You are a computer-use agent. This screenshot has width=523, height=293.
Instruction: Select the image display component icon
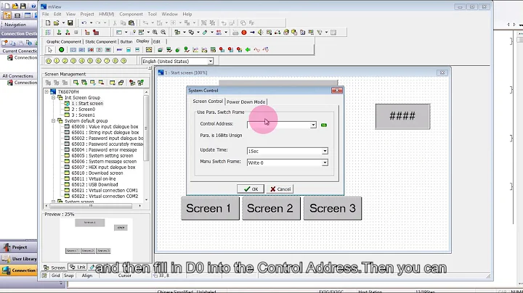click(x=149, y=50)
